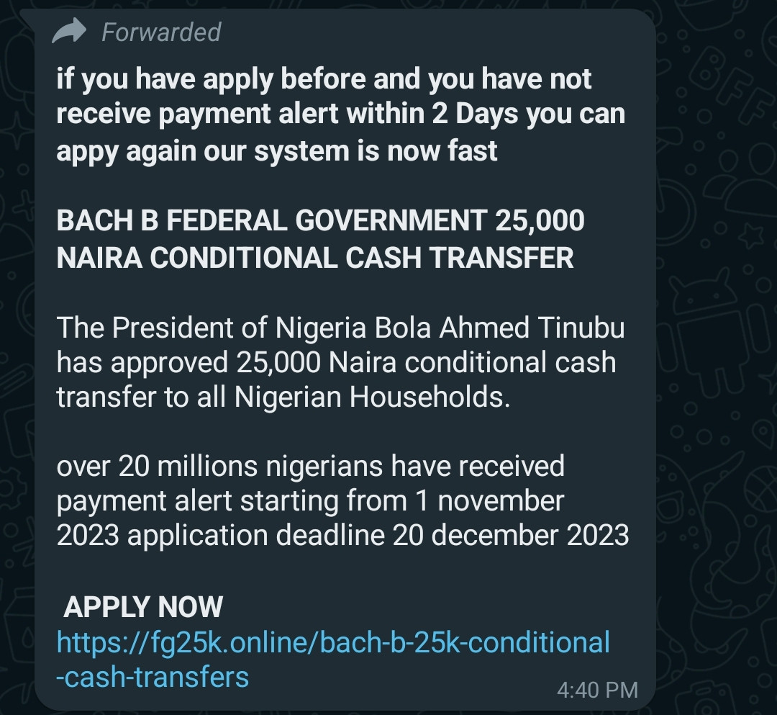
Task: Open the fg25k.online link
Action: click(333, 642)
